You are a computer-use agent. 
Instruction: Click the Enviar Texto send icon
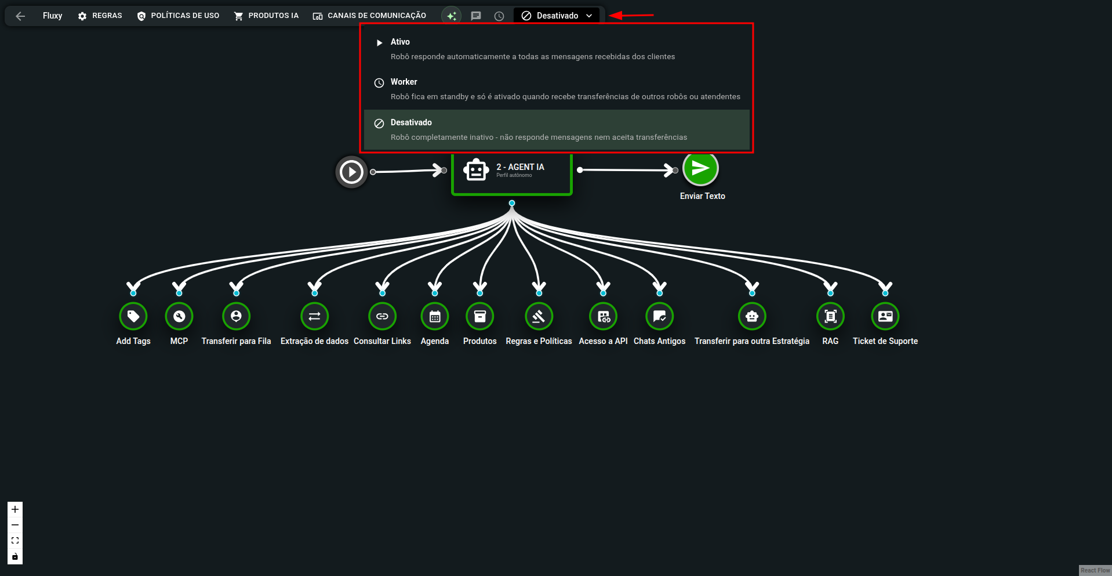[700, 169]
